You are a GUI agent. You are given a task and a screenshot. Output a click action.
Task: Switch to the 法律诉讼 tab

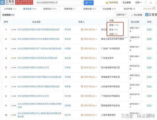[x=50, y=9]
